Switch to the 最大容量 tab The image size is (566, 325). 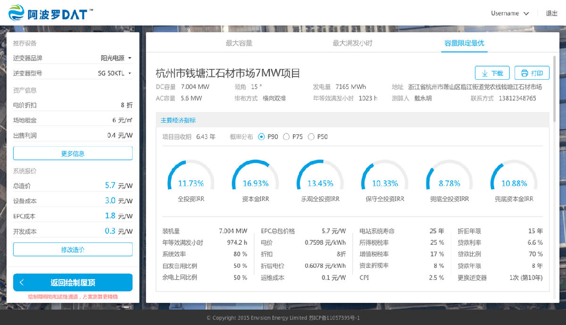[239, 43]
